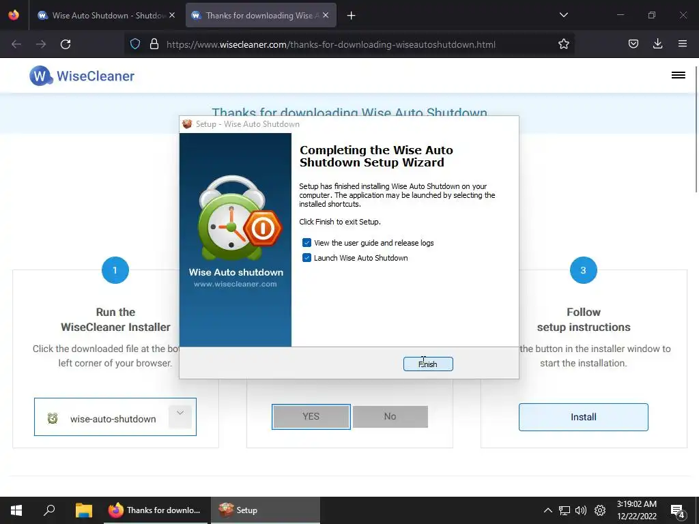Click the site security padlock icon
The height and width of the screenshot is (524, 699).
[x=154, y=44]
